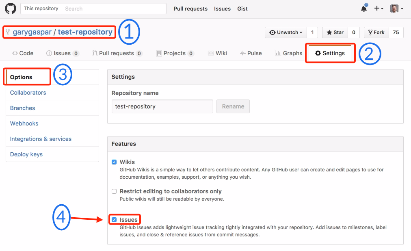
Task: Click the fork icon on Fork button
Action: pos(370,32)
